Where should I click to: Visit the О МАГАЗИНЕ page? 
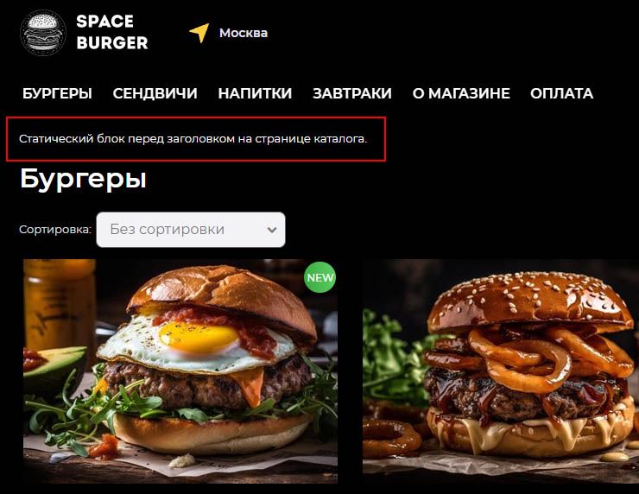461,93
